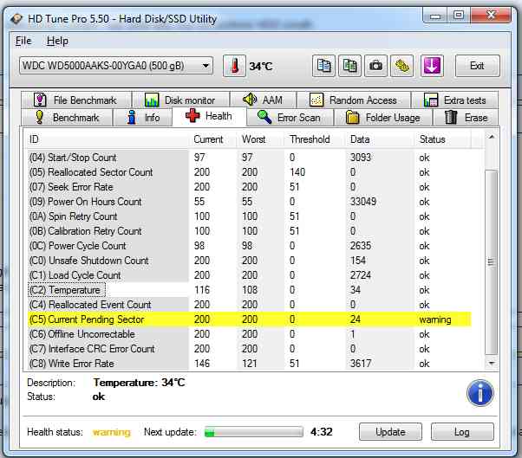Click the Log button

coord(462,432)
